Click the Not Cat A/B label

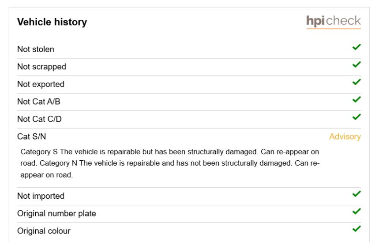(x=39, y=102)
